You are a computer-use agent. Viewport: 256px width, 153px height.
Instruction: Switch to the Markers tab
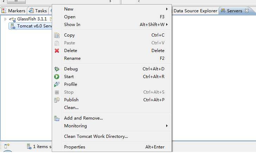(x=13, y=11)
